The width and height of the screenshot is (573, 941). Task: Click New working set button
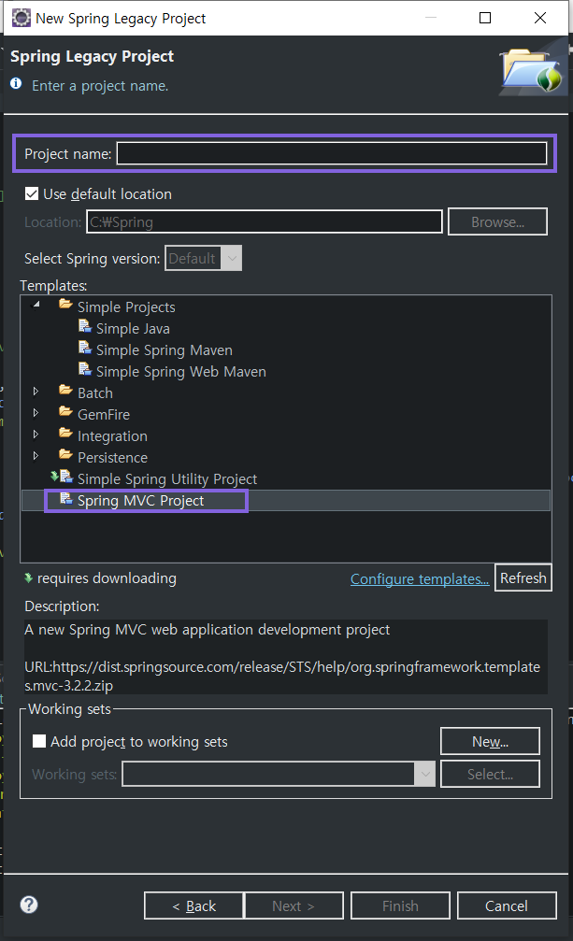[x=490, y=741]
